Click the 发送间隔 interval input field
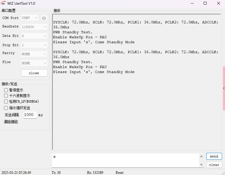 (x=30, y=115)
